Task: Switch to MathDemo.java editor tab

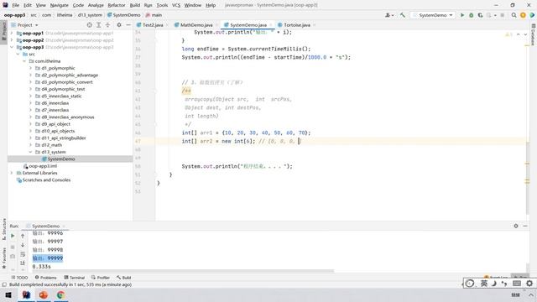Action: click(x=196, y=25)
